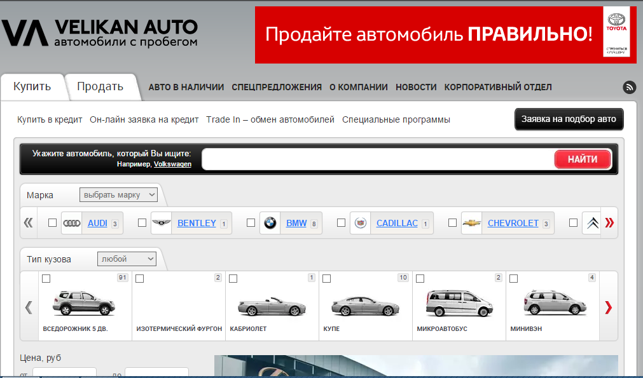Click the Bentley wings logo
Screen dimensions: 643x378
161,223
